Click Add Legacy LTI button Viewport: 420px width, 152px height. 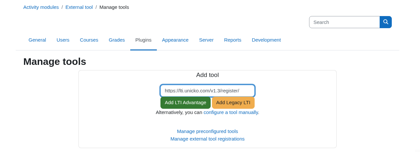pyautogui.click(x=233, y=103)
